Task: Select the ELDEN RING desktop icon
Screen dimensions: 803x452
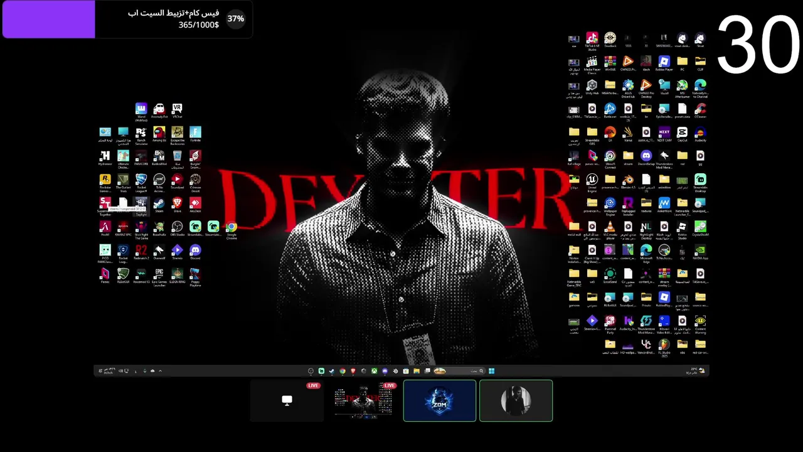Action: tap(177, 276)
